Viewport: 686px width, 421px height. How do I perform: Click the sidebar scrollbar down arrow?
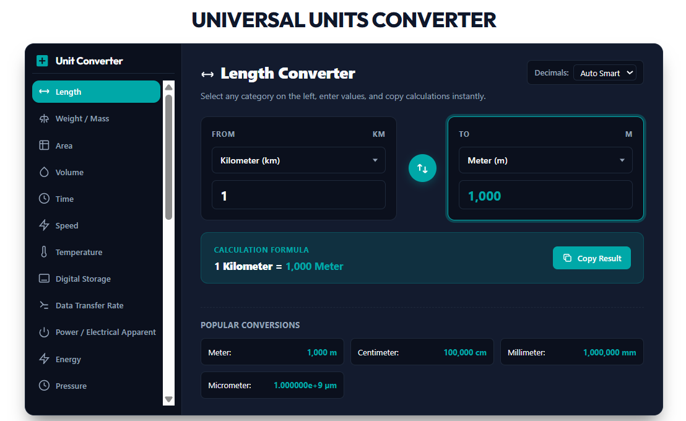pyautogui.click(x=168, y=399)
